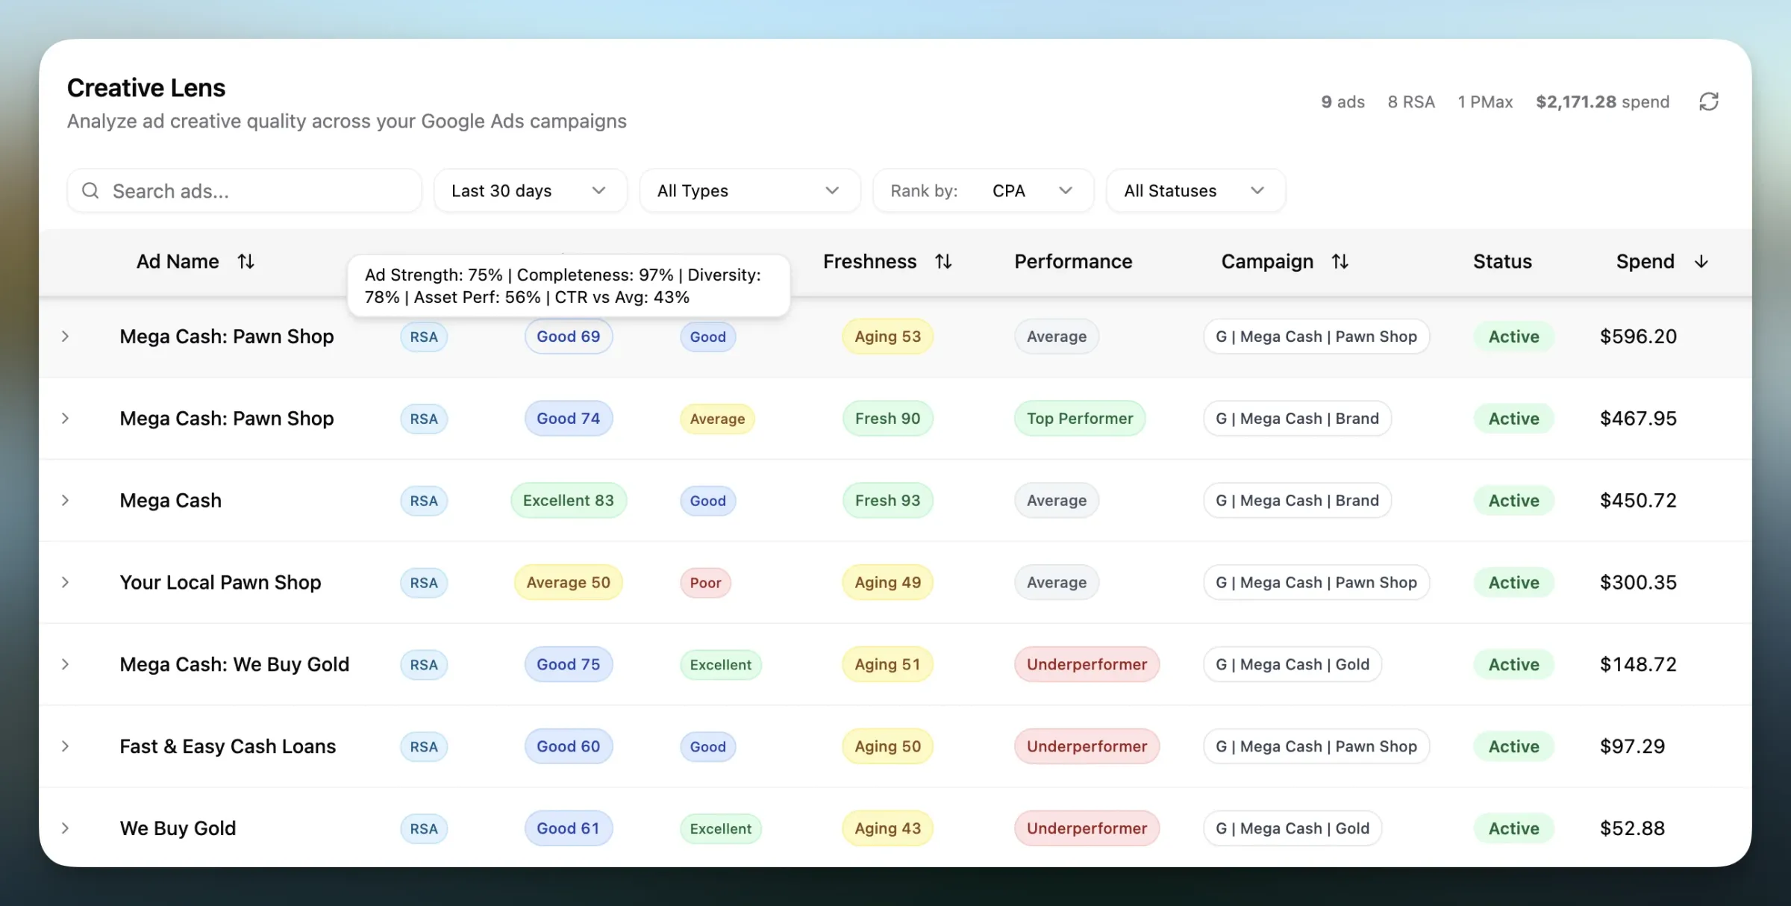1791x906 pixels.
Task: Click the 9 ads summary count
Action: (x=1343, y=101)
